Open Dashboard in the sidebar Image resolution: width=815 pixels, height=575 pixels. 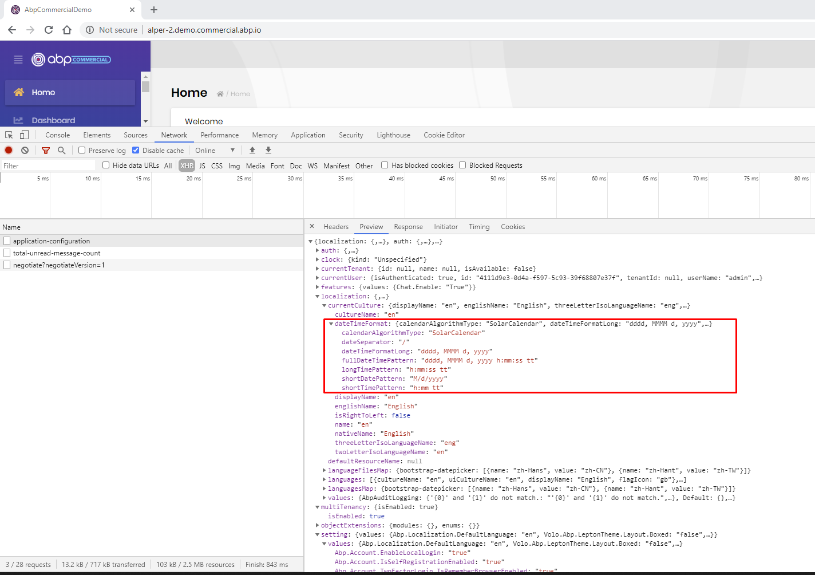click(53, 120)
